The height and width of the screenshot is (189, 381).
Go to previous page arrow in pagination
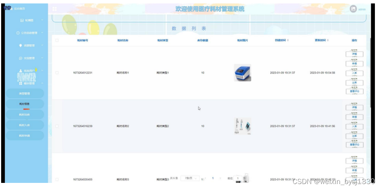pyautogui.click(x=206, y=178)
